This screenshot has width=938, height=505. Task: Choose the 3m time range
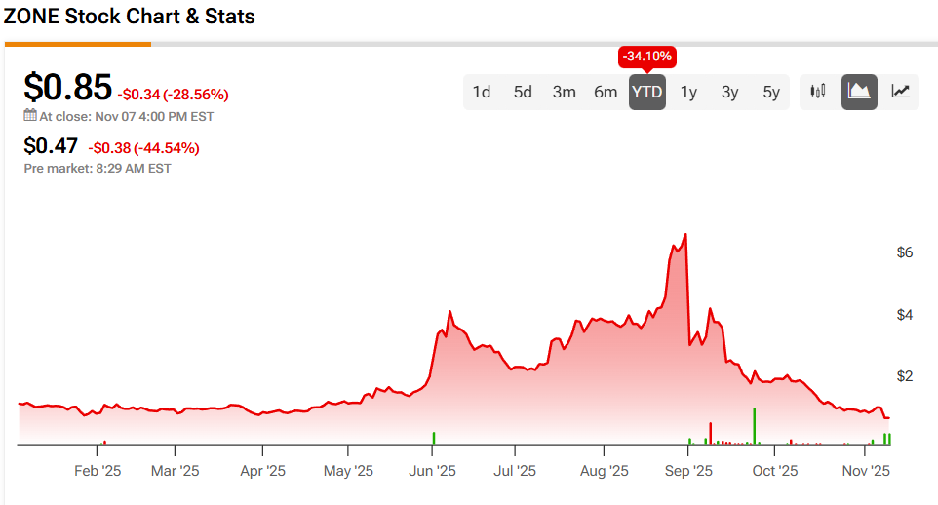565,92
